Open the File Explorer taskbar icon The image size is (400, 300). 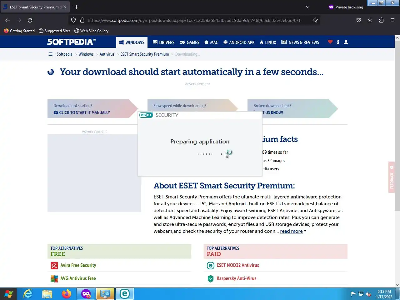47,294
